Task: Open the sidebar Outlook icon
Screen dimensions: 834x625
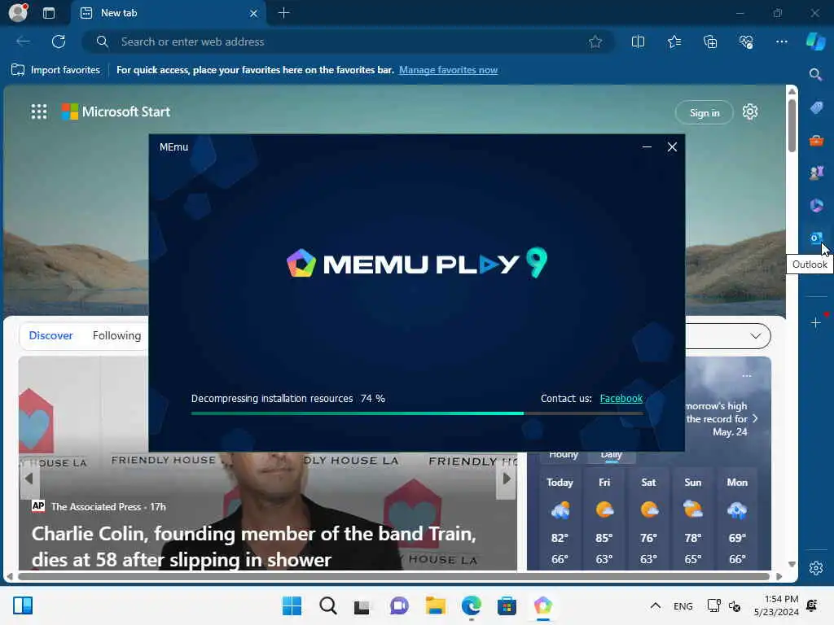Action: [816, 238]
